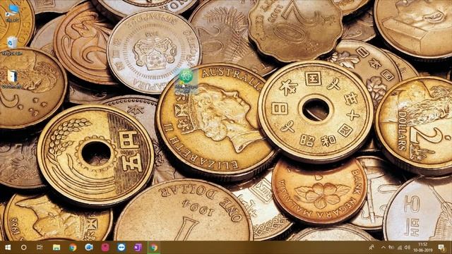This screenshot has height=254, width=452.
Task: Launch the first Chrome icon in taskbar
Action: (x=73, y=248)
